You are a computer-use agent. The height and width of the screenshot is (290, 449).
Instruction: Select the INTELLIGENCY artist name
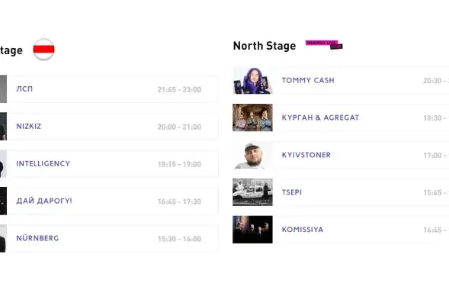pyautogui.click(x=43, y=163)
